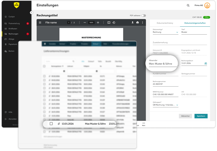Zoom in the PDF with the plus icon

point(98,23)
